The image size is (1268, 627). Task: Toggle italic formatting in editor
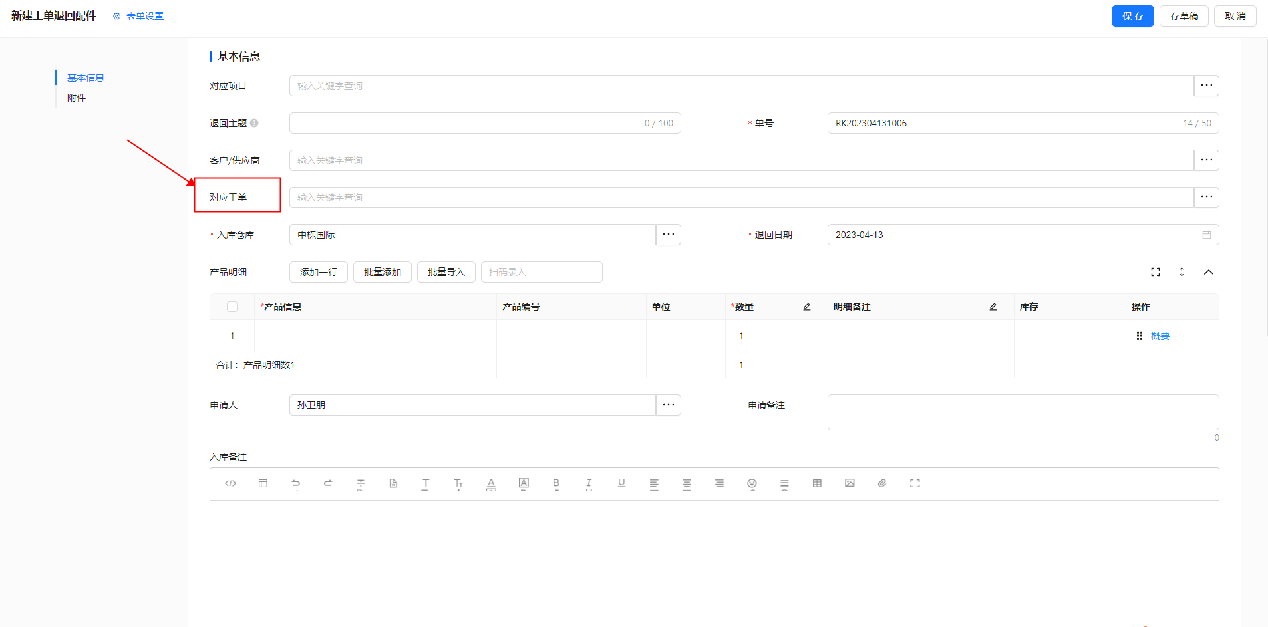click(x=589, y=484)
